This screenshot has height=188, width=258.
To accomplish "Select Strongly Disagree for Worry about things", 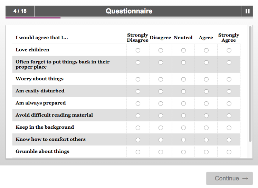I will point(138,79).
